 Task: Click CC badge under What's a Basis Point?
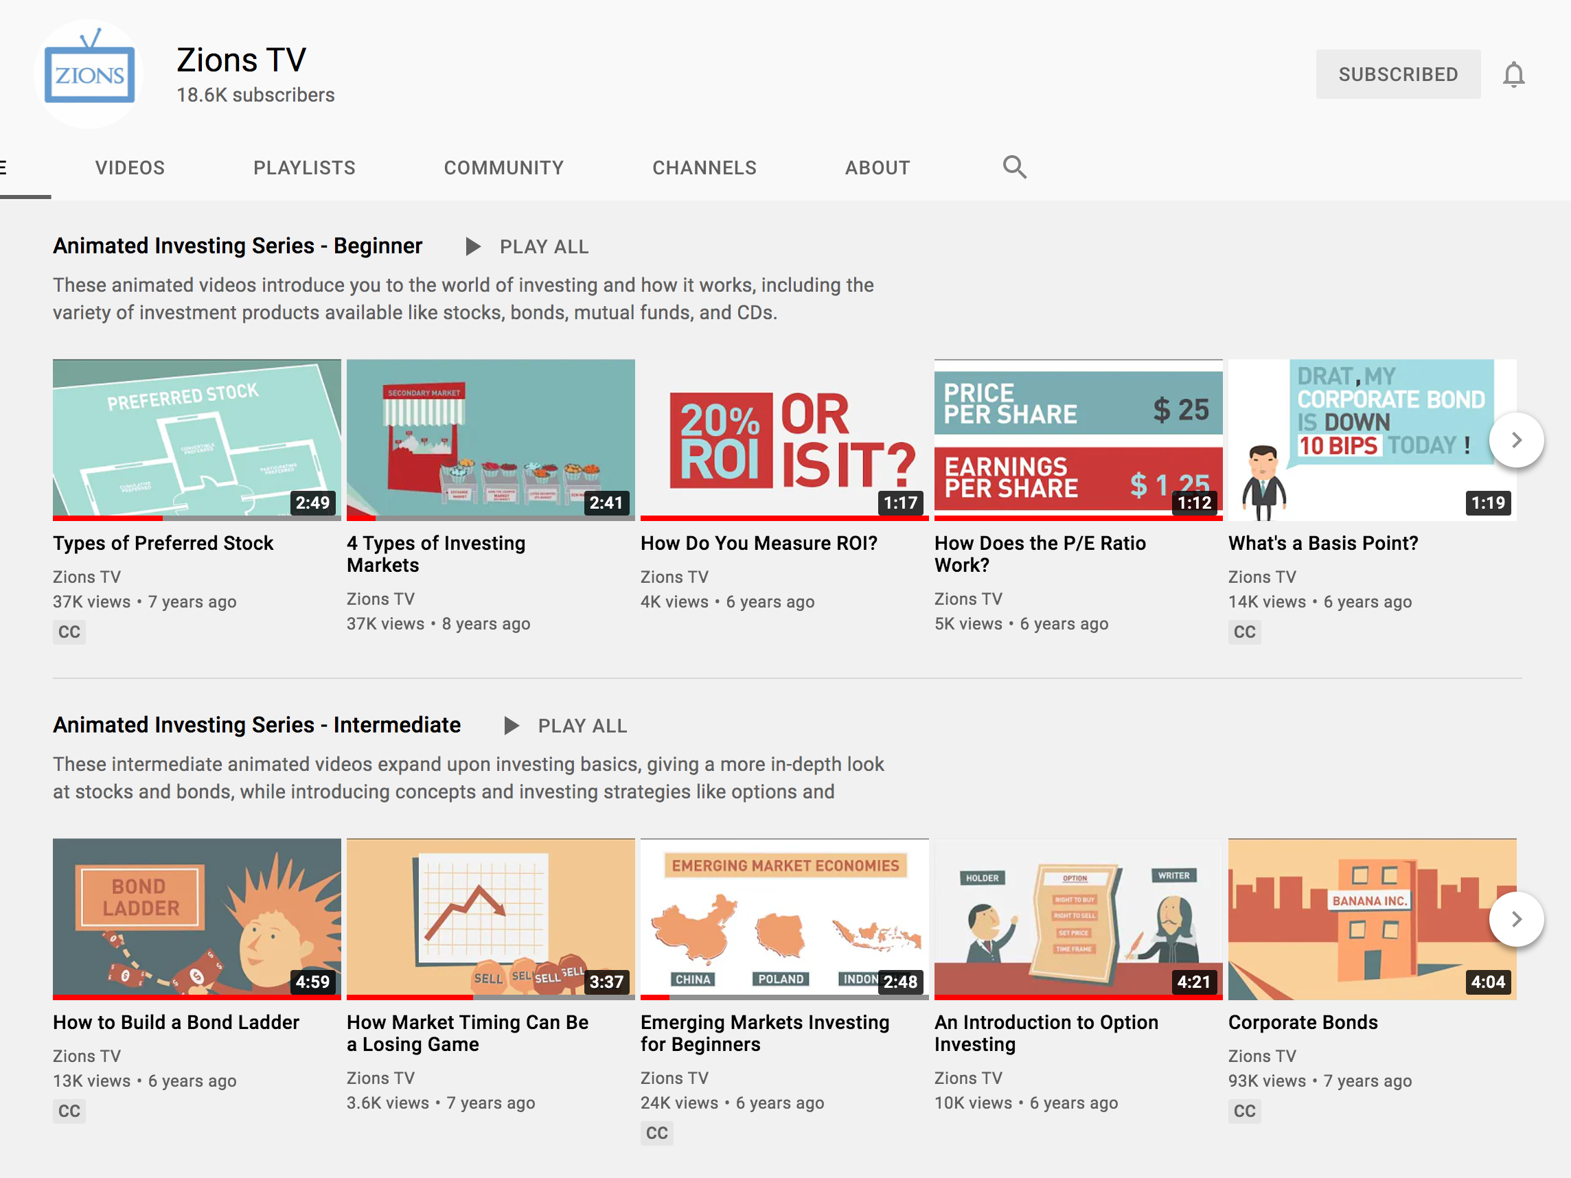tap(1244, 632)
